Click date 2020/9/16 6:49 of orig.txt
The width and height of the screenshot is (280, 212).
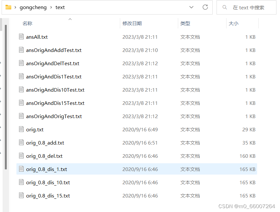(x=140, y=130)
